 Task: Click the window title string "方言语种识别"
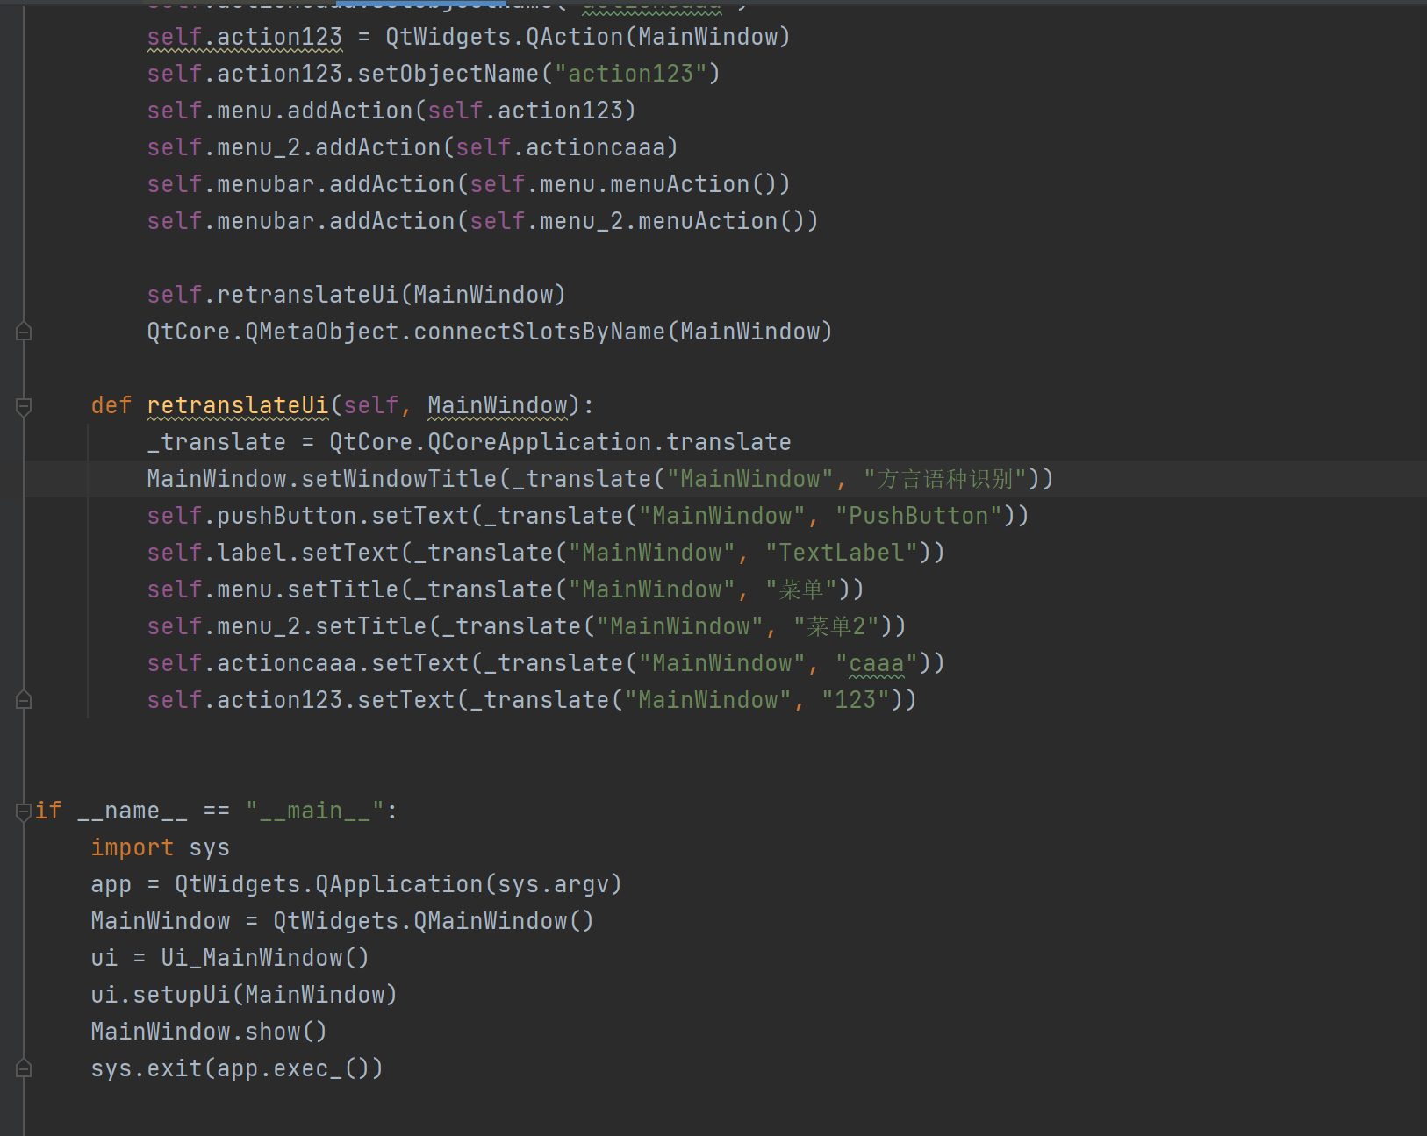pos(945,479)
